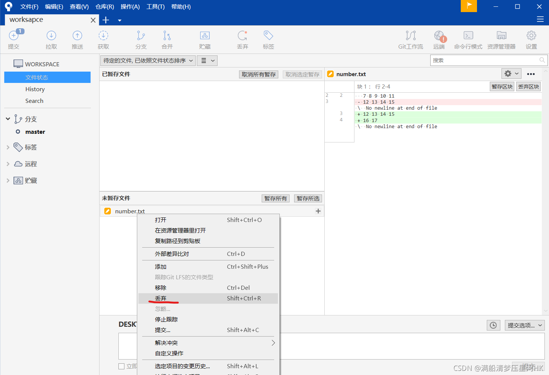Choose 丢弃 in the context menu
This screenshot has width=549, height=375.
coord(208,298)
